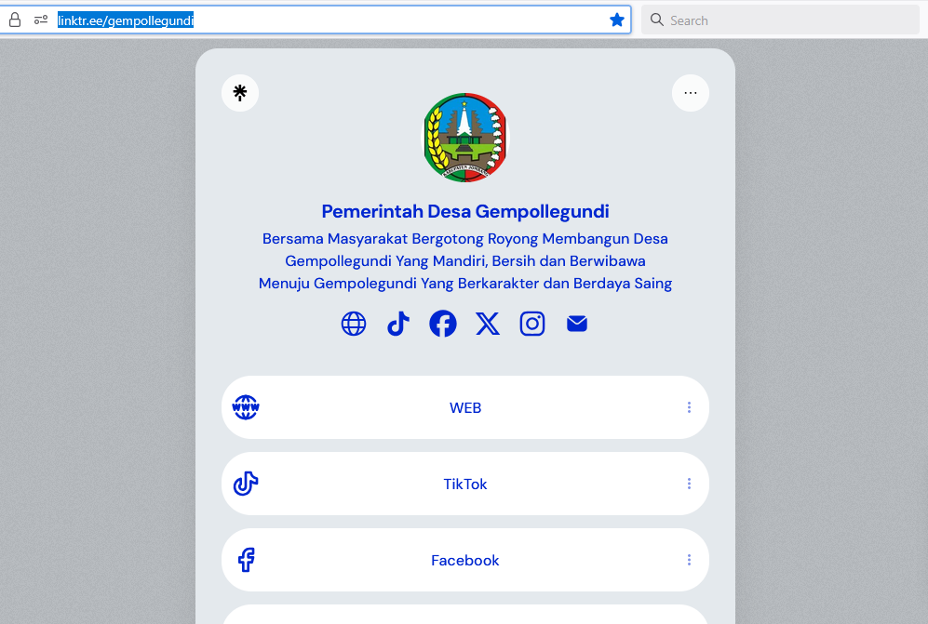Click the X (Twitter) social icon
928x624 pixels.
click(x=488, y=324)
